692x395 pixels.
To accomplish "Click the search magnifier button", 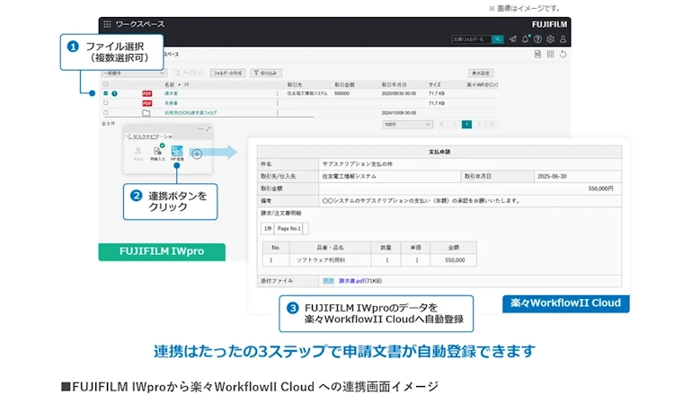I will click(497, 39).
